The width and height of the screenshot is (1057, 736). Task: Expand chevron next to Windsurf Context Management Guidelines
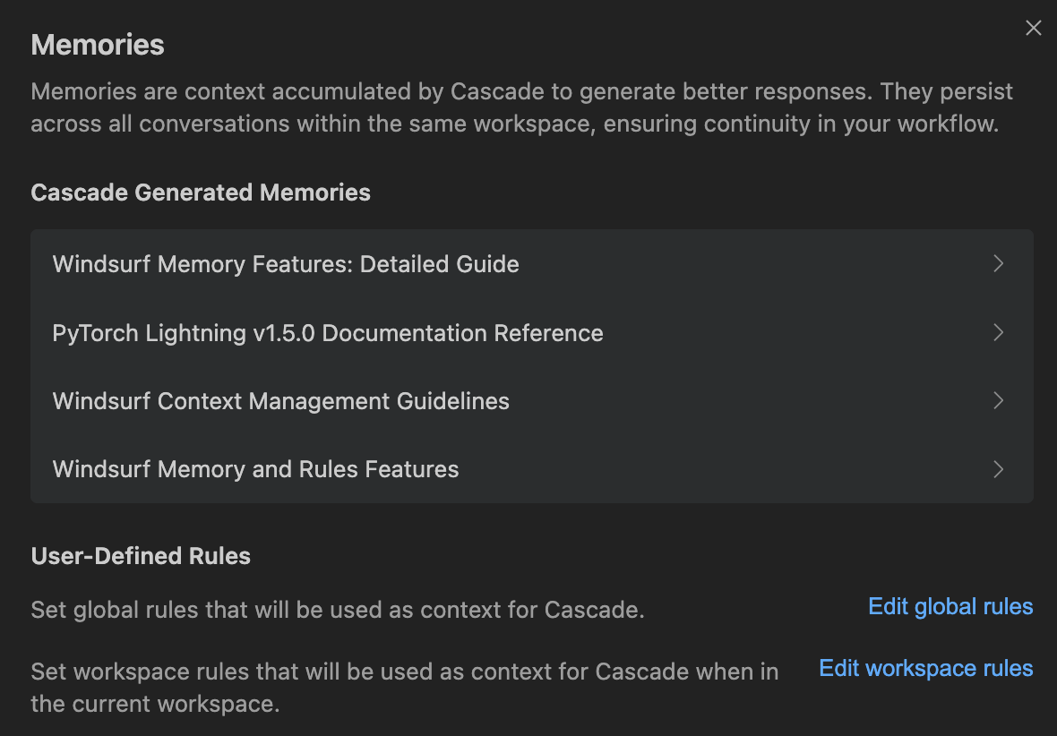pos(998,401)
